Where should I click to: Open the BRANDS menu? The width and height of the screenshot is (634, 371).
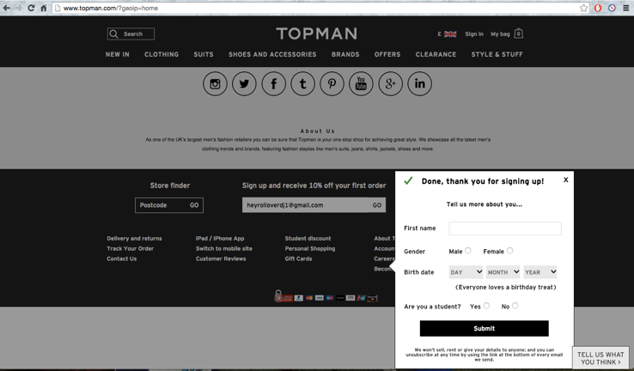[345, 55]
